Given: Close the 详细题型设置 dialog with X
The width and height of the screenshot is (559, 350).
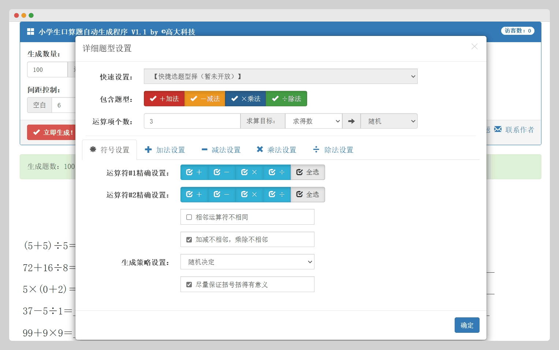Looking at the screenshot, I should [x=474, y=47].
